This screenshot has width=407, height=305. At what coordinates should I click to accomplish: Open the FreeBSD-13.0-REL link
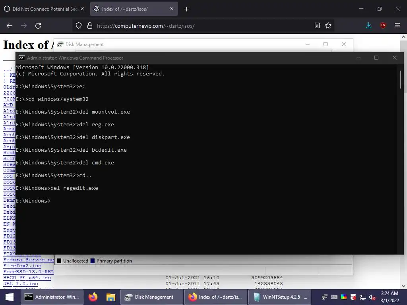pos(29,272)
